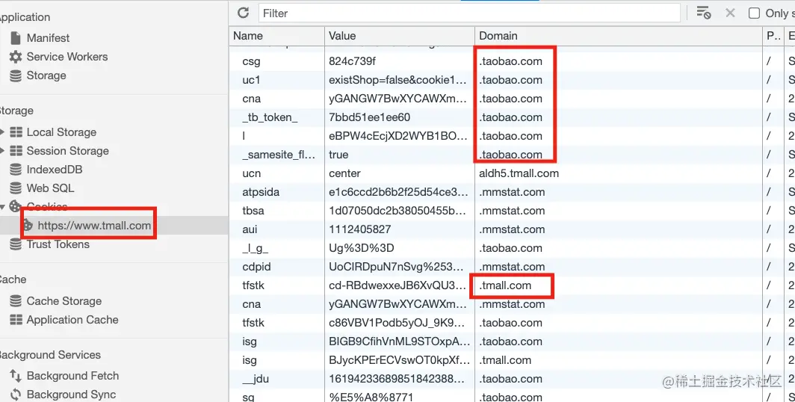Expand the Session Storage tree arrow
The image size is (795, 402).
tap(2, 151)
